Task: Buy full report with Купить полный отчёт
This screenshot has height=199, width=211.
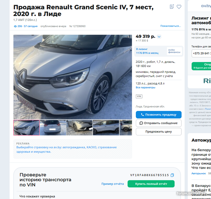Action: coord(151,184)
